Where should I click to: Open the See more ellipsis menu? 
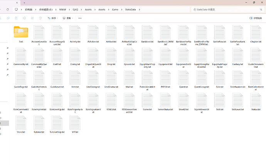80,18
